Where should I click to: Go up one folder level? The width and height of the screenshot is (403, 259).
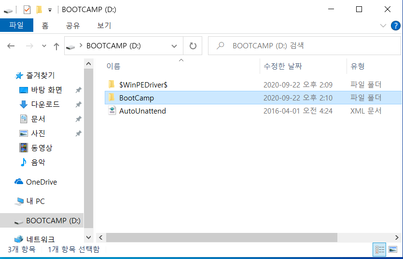click(x=56, y=46)
